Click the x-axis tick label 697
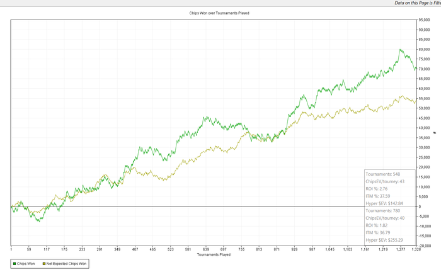Image resolution: width=441 pixels, height=272 pixels. click(224, 249)
